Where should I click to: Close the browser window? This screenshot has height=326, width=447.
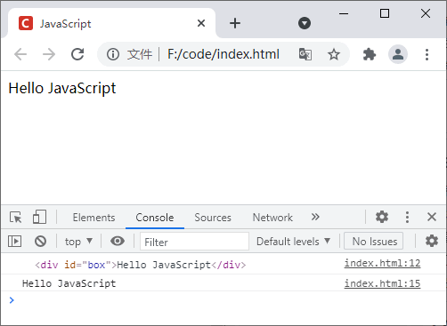tap(426, 13)
